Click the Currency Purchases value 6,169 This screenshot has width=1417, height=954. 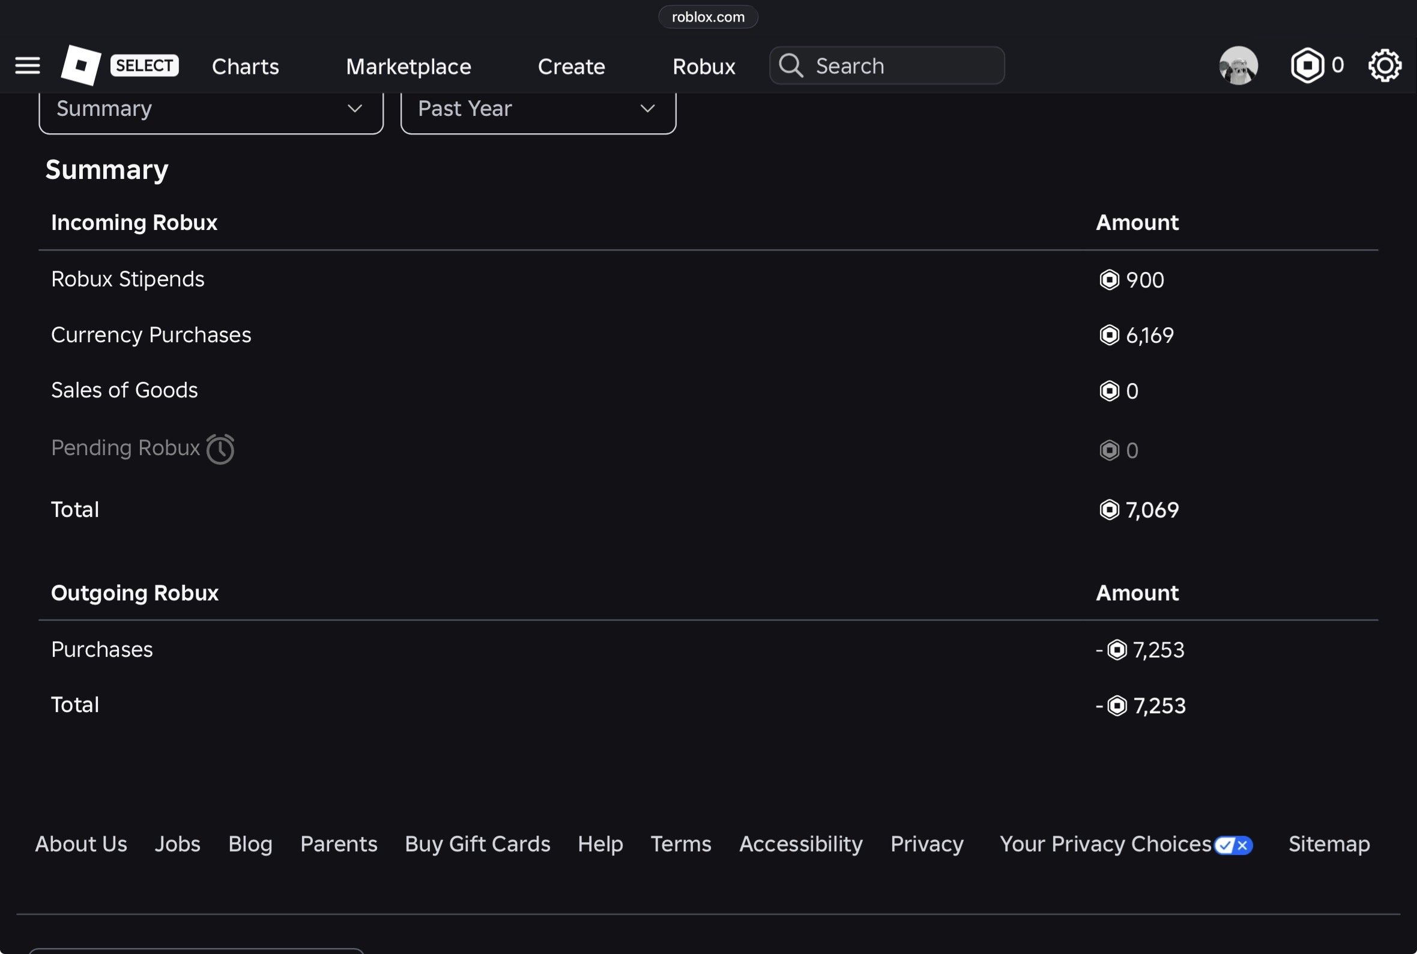(1150, 335)
